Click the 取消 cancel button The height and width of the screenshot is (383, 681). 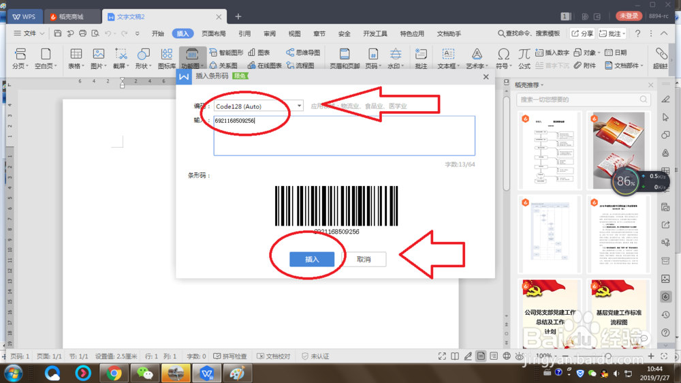point(364,259)
